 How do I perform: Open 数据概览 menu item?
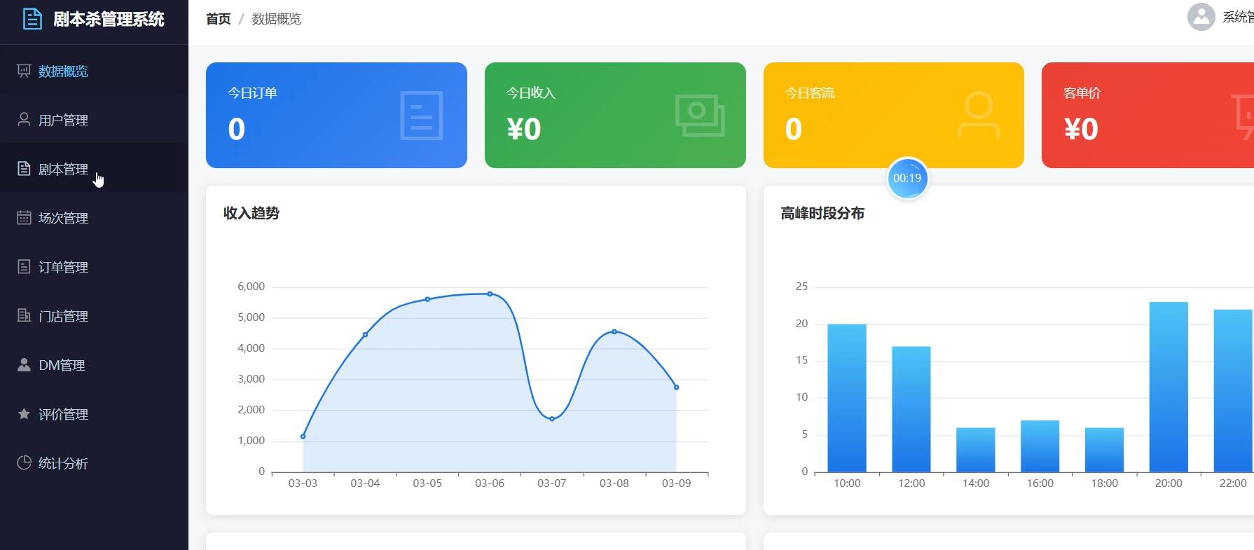(94, 71)
